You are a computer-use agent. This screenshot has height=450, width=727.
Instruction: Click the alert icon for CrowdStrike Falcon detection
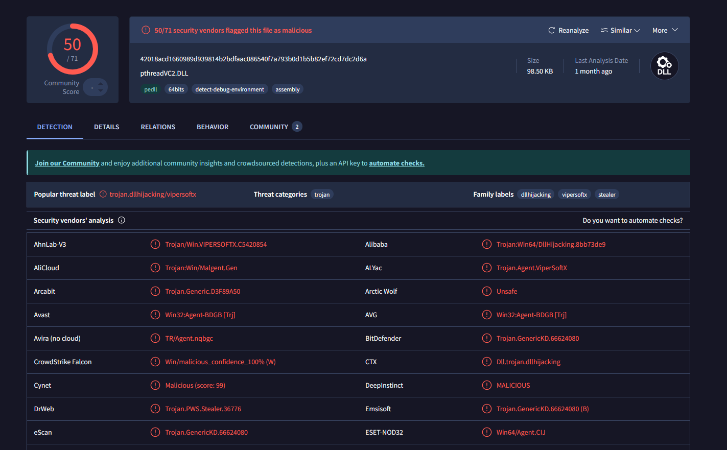[x=155, y=362]
